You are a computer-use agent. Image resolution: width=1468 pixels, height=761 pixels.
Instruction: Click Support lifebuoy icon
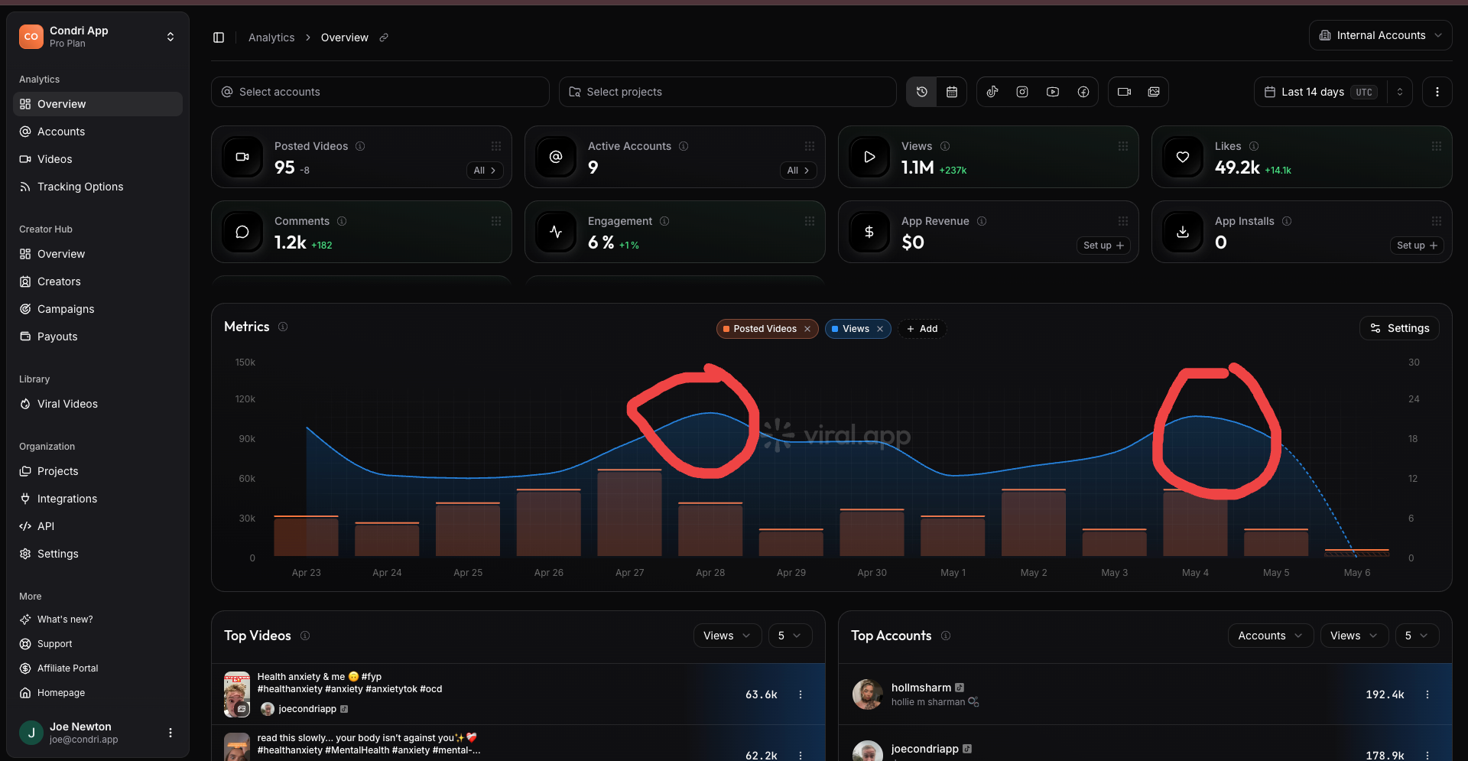25,644
